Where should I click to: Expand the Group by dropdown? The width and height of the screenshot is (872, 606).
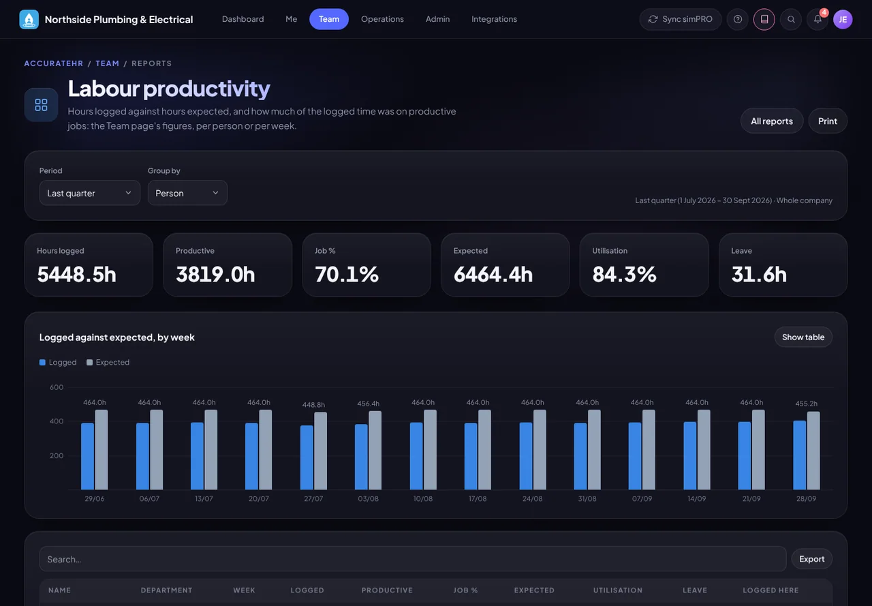tap(187, 193)
